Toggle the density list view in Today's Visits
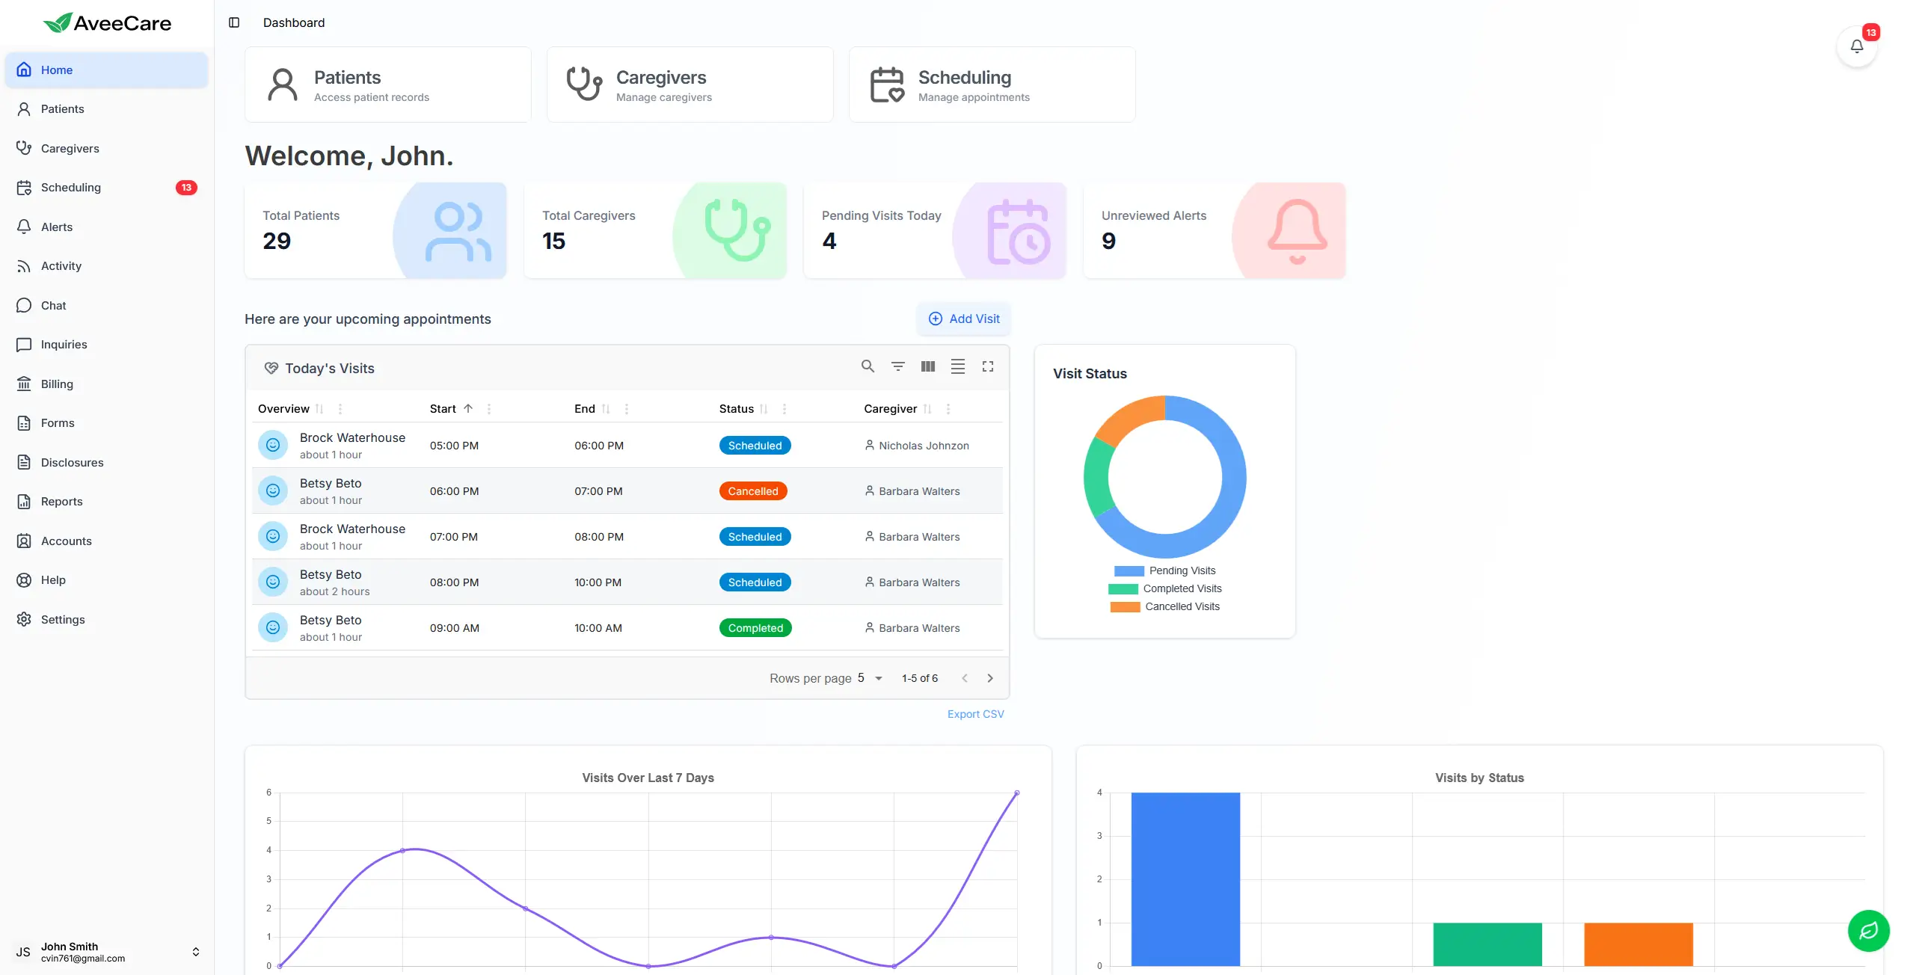 (x=958, y=366)
